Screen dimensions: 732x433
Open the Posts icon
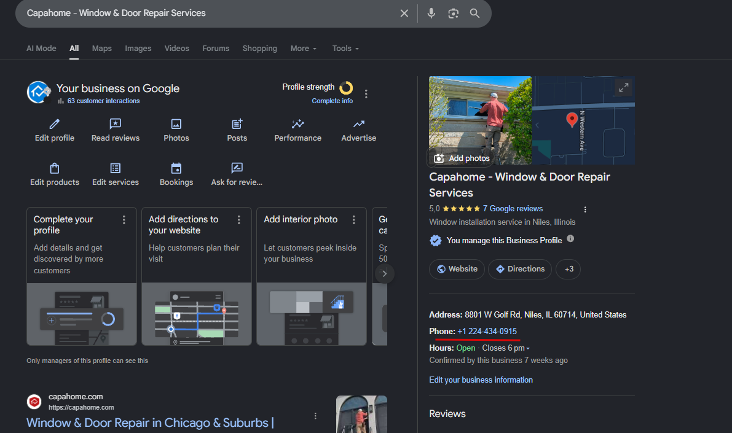(237, 123)
